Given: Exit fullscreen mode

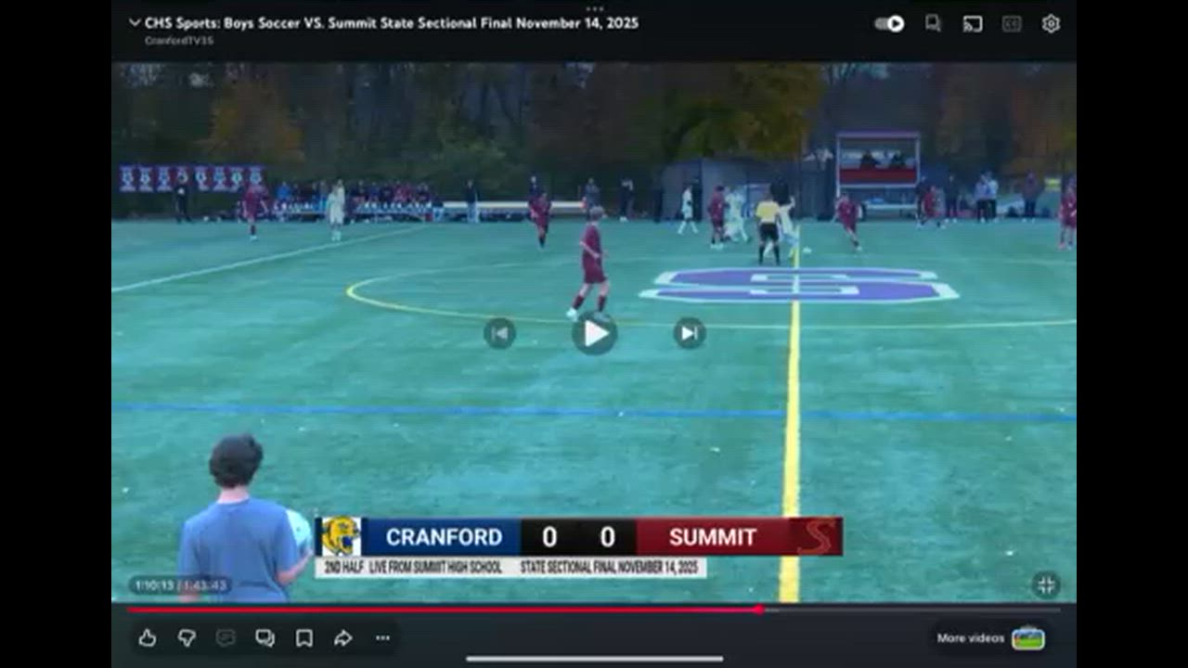Looking at the screenshot, I should coord(1046,584).
